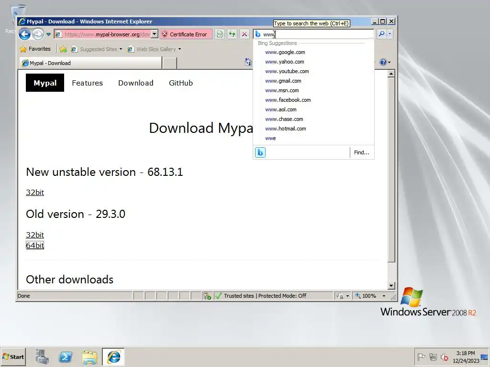Screen dimensions: 490x367
Task: Open the 100% zoom level dropdown arrow
Action: (384, 296)
